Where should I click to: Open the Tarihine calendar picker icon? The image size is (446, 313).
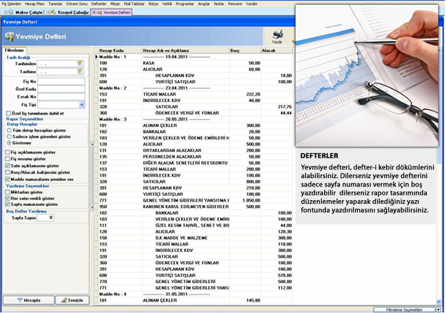coord(80,71)
